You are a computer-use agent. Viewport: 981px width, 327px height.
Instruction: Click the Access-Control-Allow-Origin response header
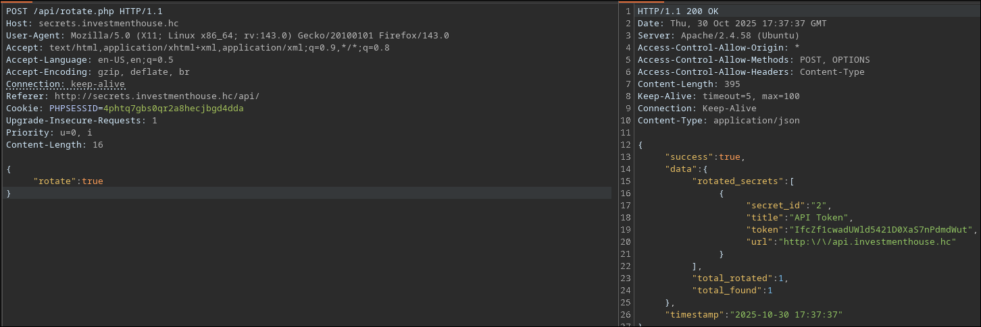point(718,48)
